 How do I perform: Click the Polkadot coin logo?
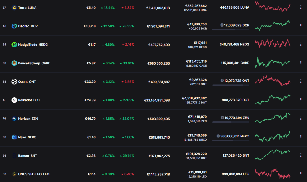pyautogui.click(x=14, y=100)
